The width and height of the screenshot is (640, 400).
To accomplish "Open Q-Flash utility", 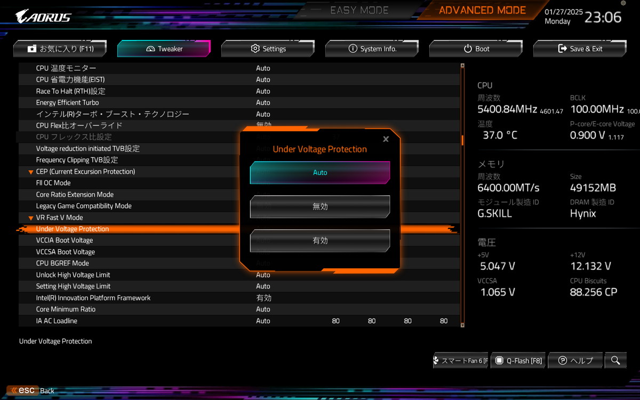I will coord(518,361).
